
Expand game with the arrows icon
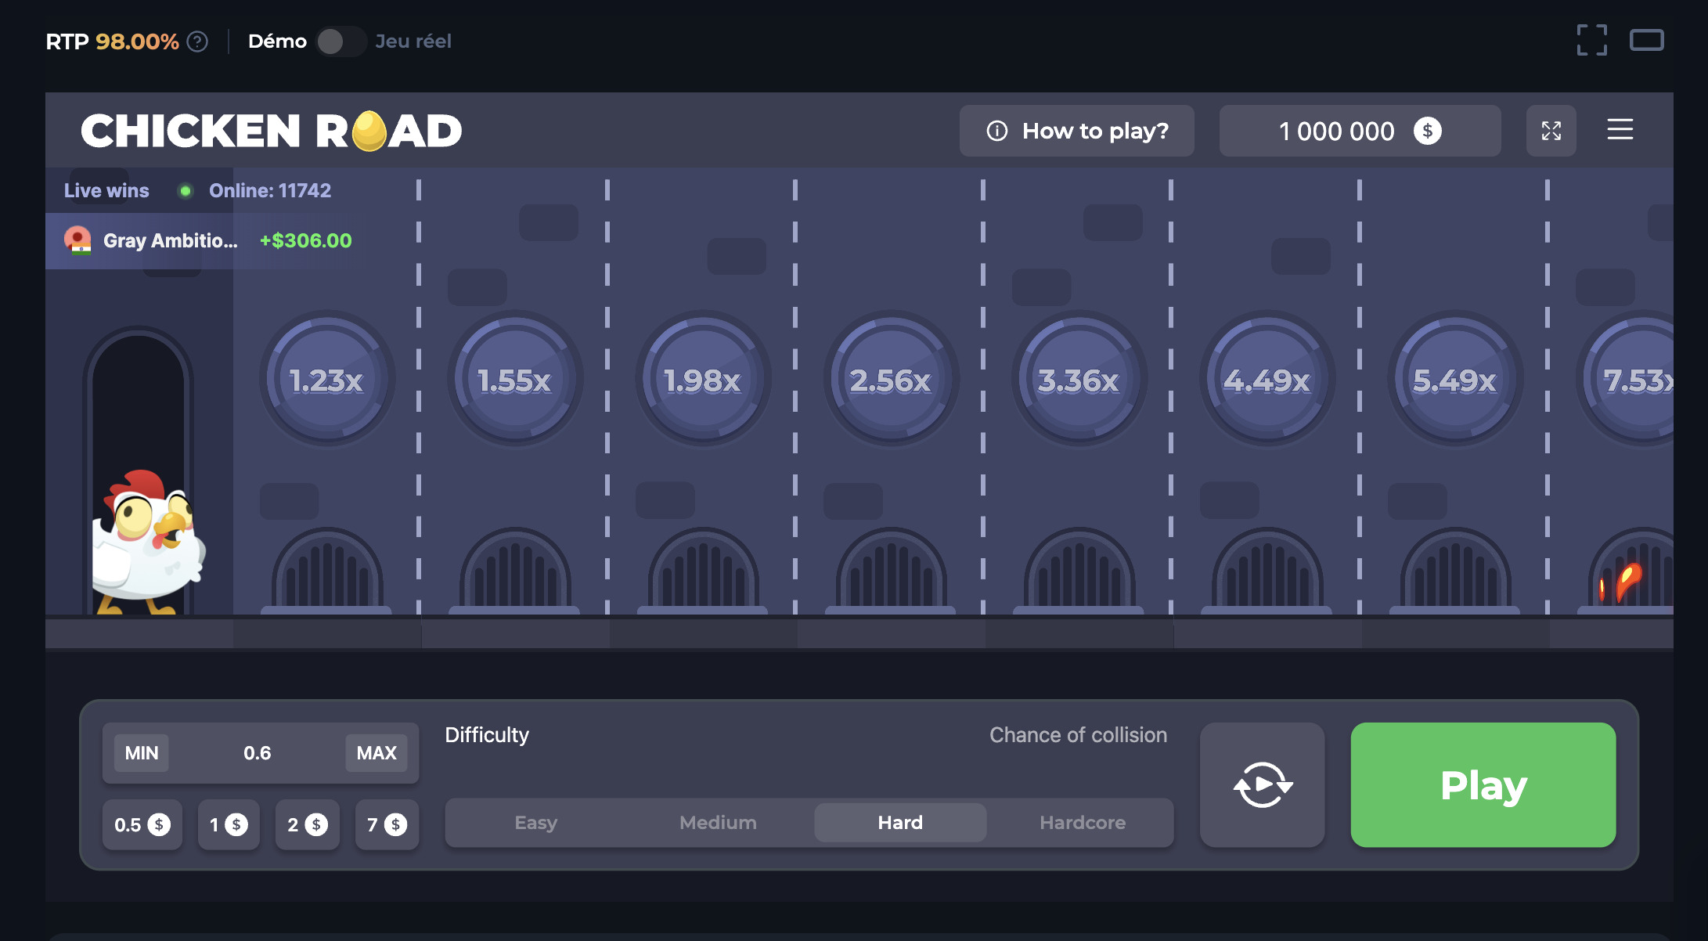(1551, 131)
